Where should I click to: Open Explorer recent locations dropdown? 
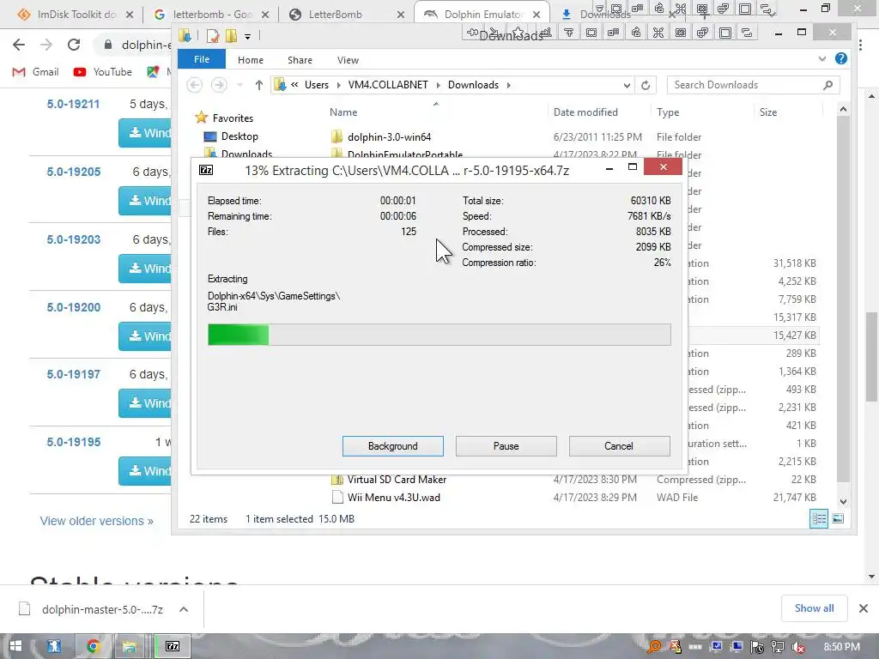[240, 85]
